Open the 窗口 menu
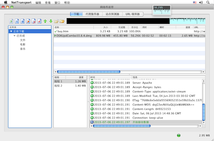Viewport: 214px width, 141px height. click(57, 2)
